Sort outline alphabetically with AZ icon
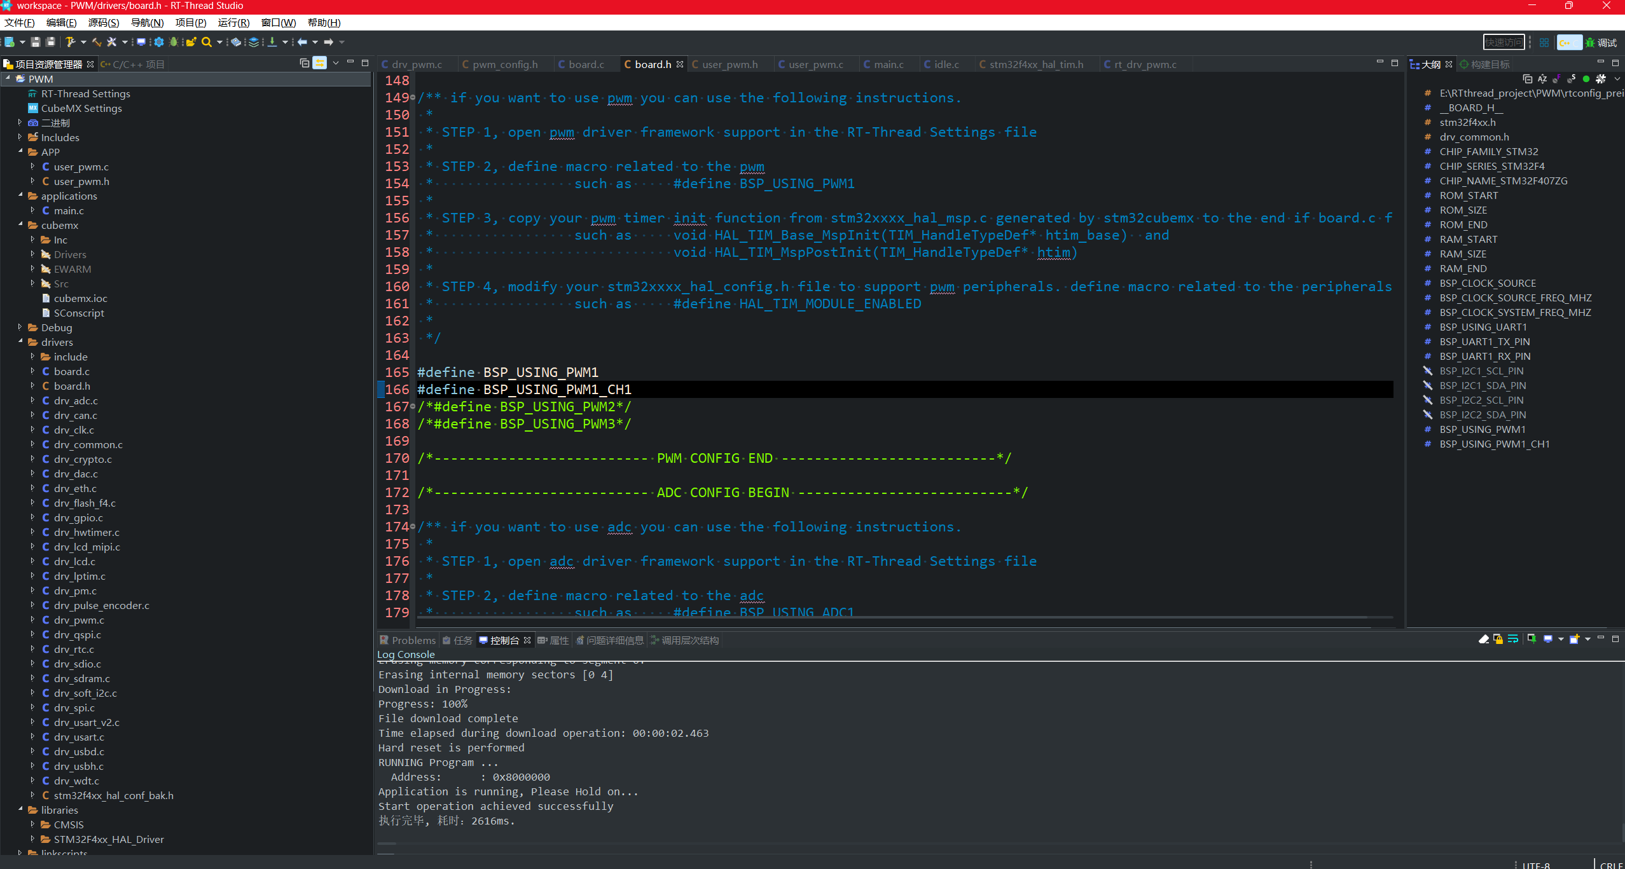Viewport: 1625px width, 869px height. pyautogui.click(x=1542, y=79)
